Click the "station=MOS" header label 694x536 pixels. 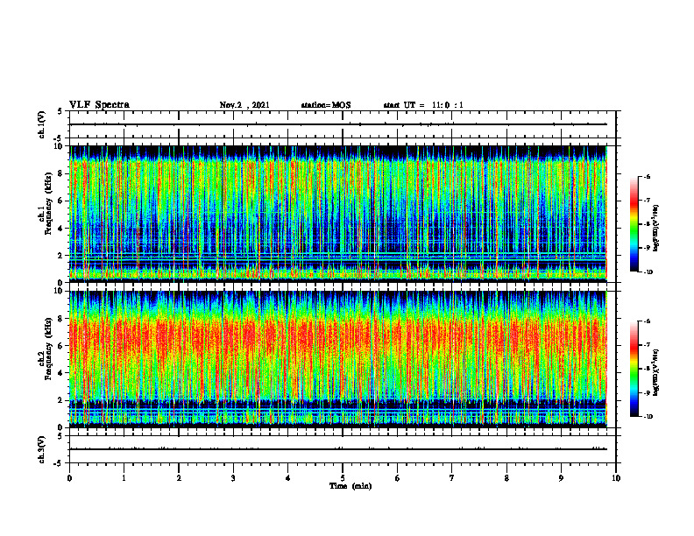point(326,105)
